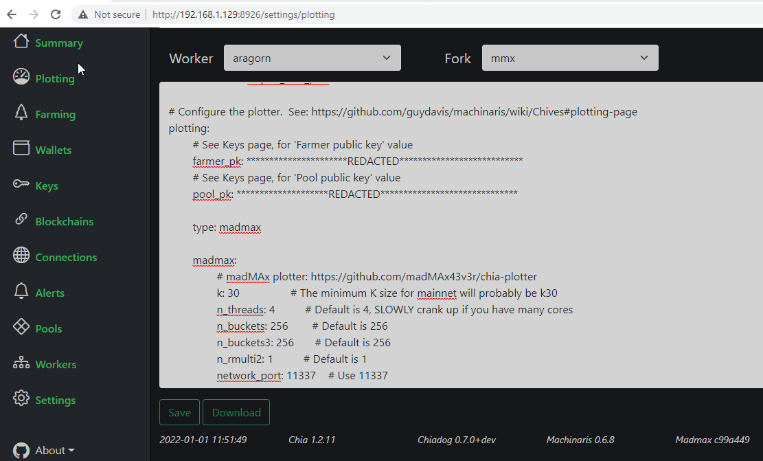Click the 'Chiadog 0.7.0+dev' footer text
Viewport: 763px width, 461px height.
(x=457, y=440)
